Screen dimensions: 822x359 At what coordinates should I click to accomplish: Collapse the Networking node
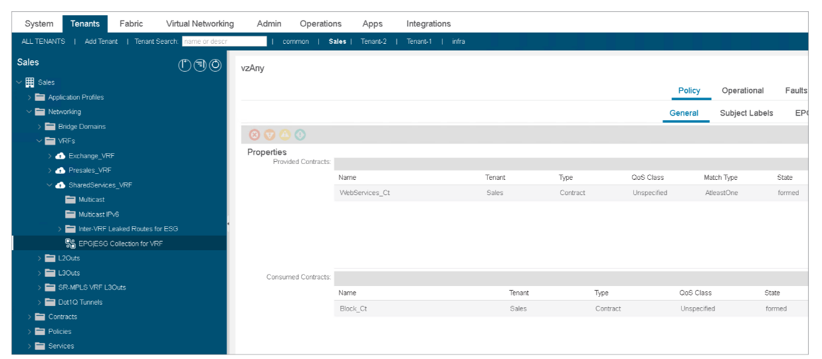[29, 111]
